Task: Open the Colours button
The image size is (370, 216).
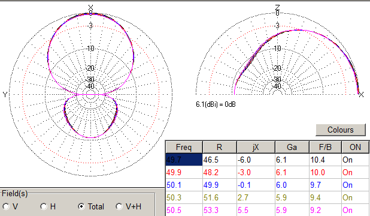Action: pos(341,130)
